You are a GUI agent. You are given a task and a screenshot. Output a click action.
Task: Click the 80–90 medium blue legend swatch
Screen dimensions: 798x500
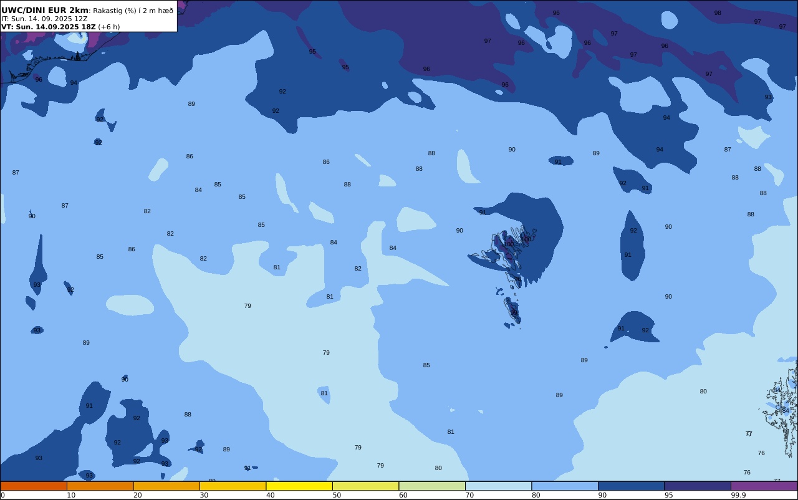tap(565, 486)
